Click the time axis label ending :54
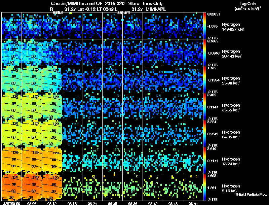The image size is (269, 205). pos(193,203)
